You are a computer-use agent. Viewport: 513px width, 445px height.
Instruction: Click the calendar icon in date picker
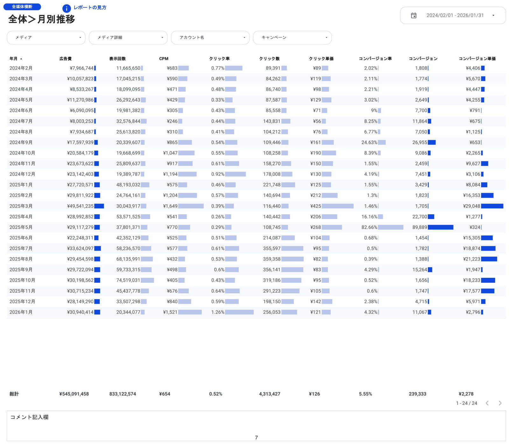pos(413,15)
